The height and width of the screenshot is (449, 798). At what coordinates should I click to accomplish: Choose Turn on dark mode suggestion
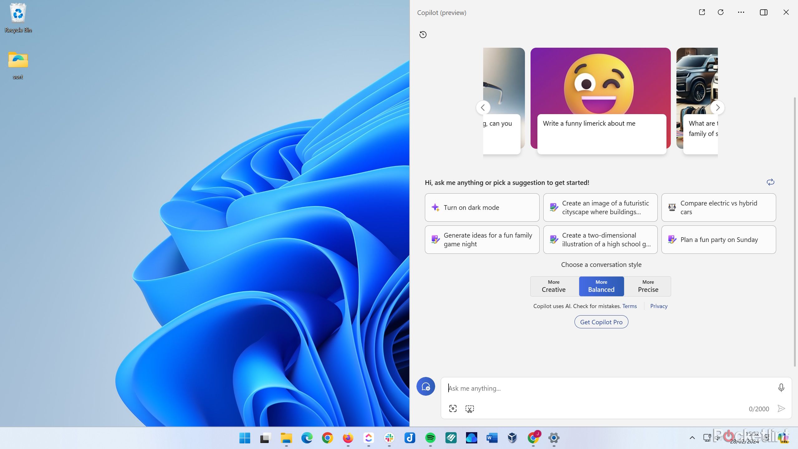[x=482, y=207]
